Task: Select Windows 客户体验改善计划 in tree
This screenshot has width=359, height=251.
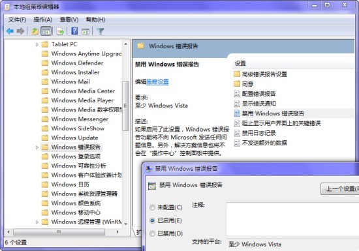Action: coord(86,175)
